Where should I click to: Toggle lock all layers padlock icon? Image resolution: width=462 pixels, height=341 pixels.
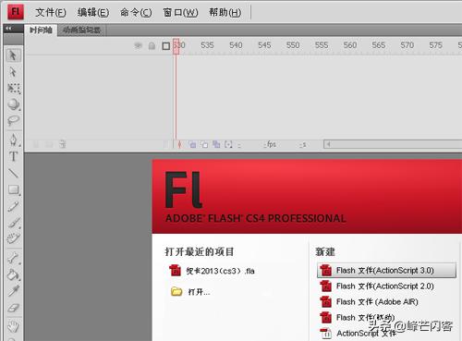(152, 46)
